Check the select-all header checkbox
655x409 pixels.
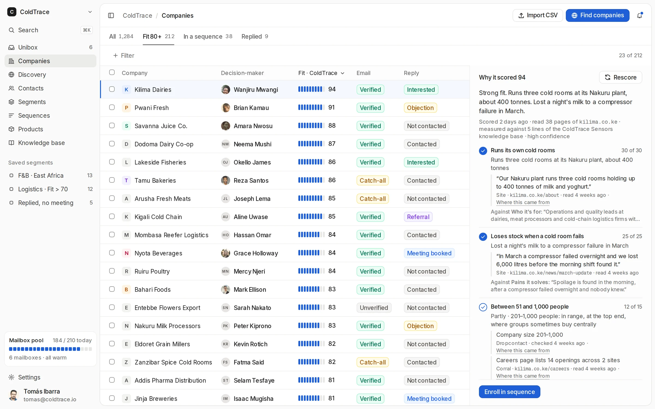click(112, 73)
